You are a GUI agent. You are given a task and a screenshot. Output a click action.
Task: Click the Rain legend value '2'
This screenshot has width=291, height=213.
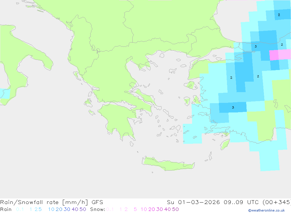point(36,209)
